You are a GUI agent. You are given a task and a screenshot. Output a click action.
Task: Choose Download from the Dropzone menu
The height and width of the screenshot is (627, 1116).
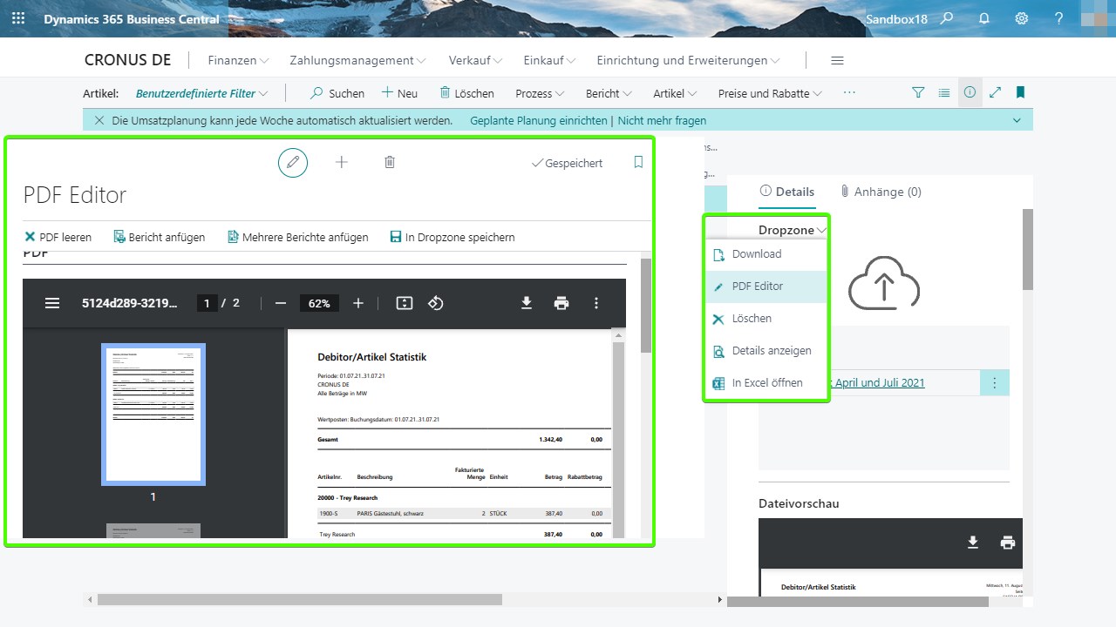pyautogui.click(x=766, y=254)
